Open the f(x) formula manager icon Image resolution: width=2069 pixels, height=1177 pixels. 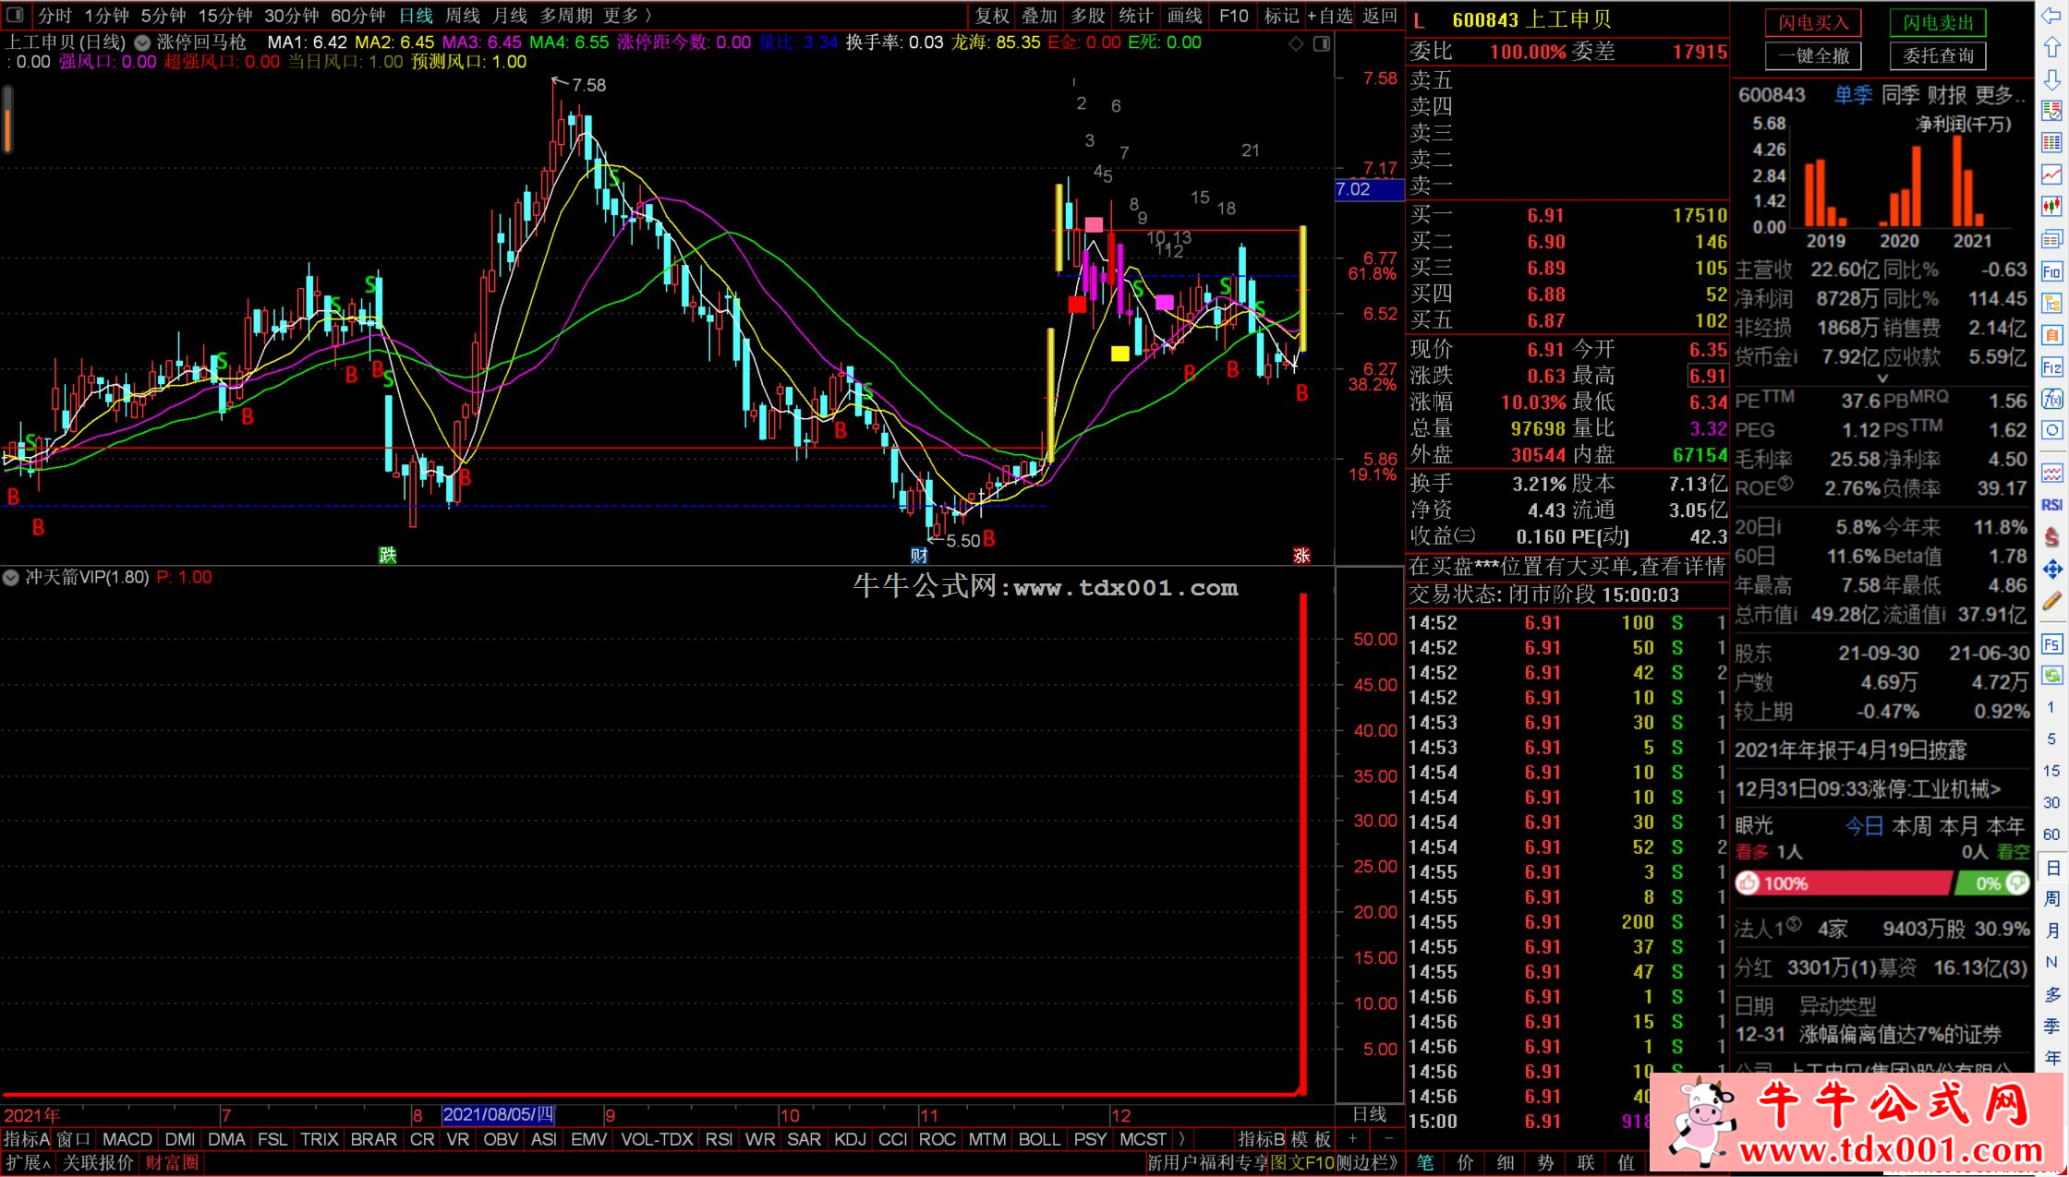coord(2051,399)
